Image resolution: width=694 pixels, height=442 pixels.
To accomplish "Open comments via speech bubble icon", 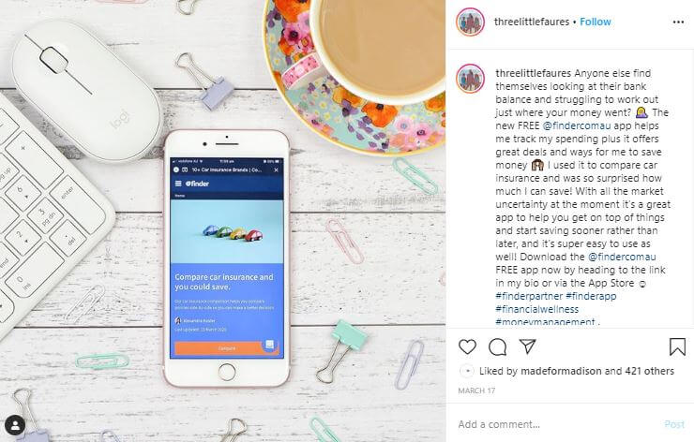I will [497, 347].
